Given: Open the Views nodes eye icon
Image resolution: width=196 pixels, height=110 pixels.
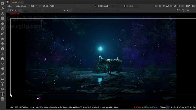Looking at the screenshot, I should 2,64.
